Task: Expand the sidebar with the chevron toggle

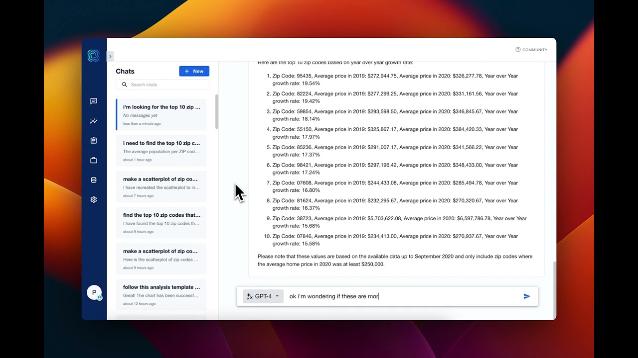Action: (x=110, y=56)
